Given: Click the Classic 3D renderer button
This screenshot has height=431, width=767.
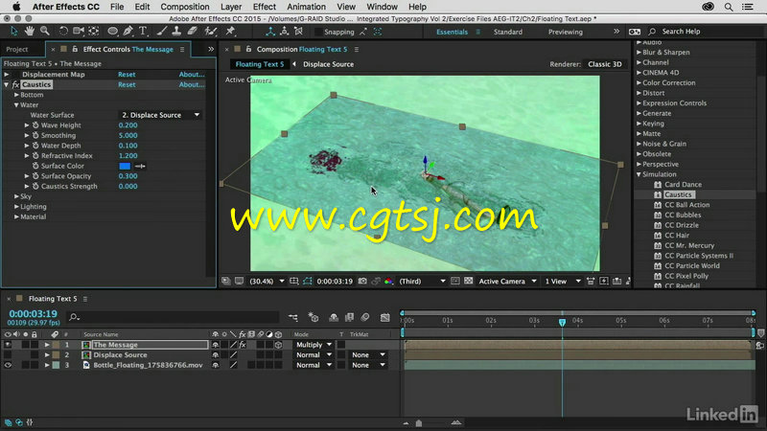Looking at the screenshot, I should coord(605,64).
